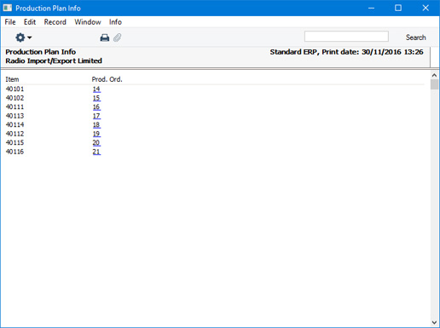
Task: Open production order 21 link
Action: pos(96,152)
